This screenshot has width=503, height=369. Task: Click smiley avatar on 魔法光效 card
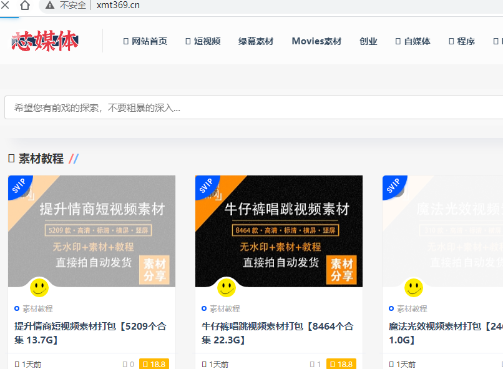(x=414, y=288)
